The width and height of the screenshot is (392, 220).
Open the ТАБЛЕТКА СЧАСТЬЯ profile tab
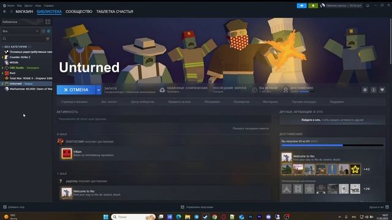pyautogui.click(x=115, y=12)
